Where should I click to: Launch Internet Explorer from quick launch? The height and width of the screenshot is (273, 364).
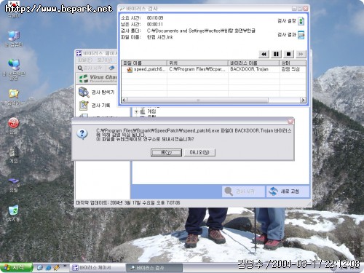(48, 268)
